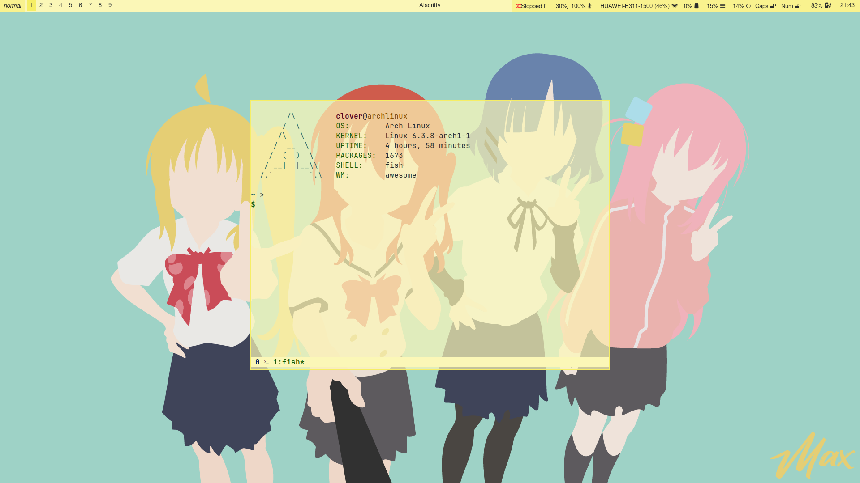Select the active workspace tag 1
Image resolution: width=860 pixels, height=483 pixels.
click(x=31, y=5)
